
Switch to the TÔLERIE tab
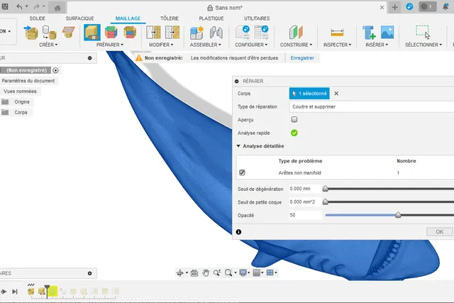point(170,18)
